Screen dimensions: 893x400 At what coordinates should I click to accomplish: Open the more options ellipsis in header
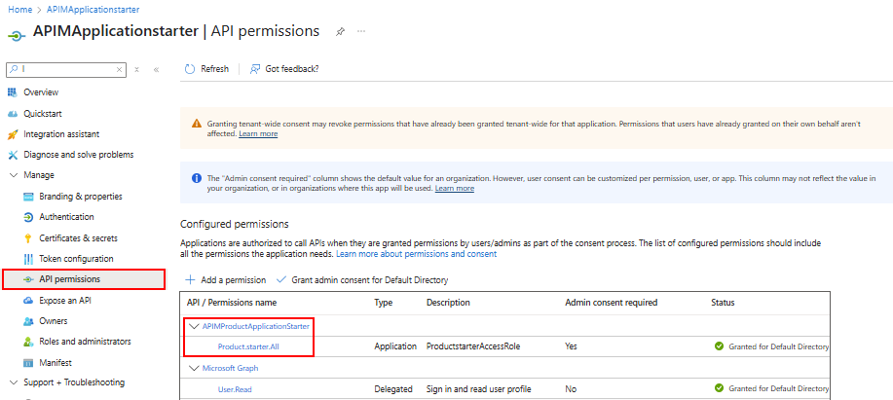tap(361, 31)
